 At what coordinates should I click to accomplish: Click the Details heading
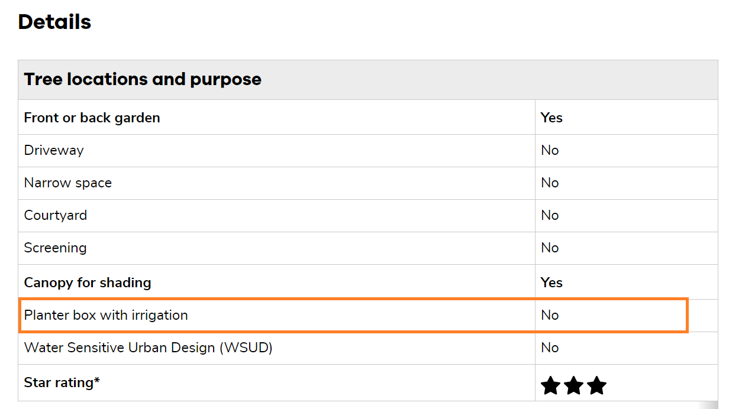[x=54, y=22]
